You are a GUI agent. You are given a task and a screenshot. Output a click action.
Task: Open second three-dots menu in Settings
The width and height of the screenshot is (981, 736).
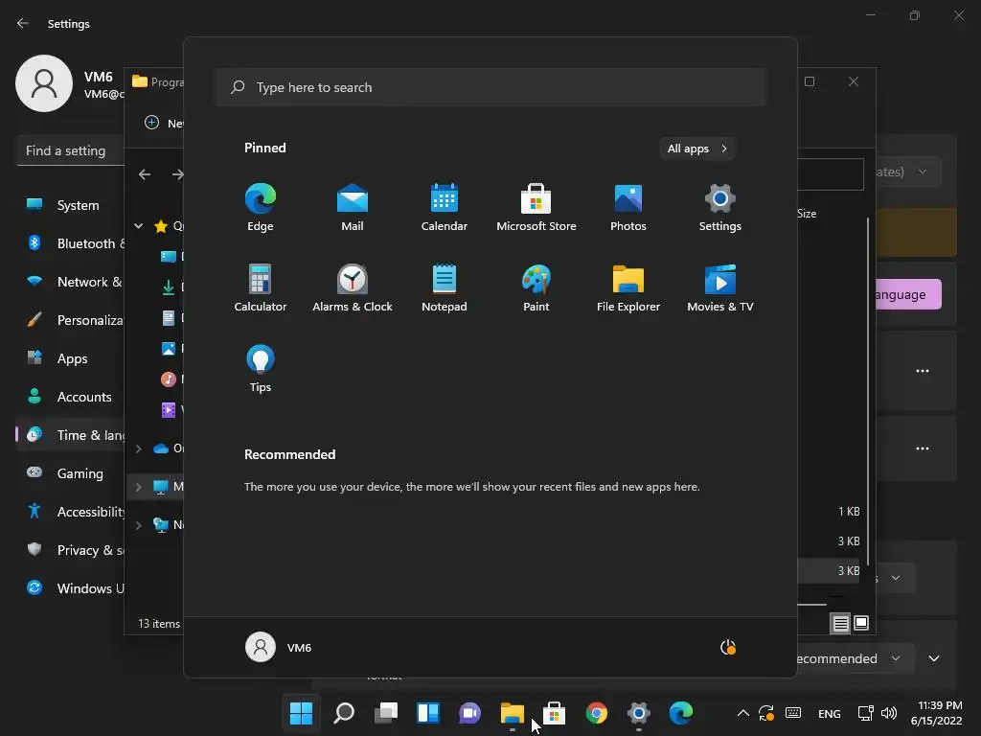(923, 448)
